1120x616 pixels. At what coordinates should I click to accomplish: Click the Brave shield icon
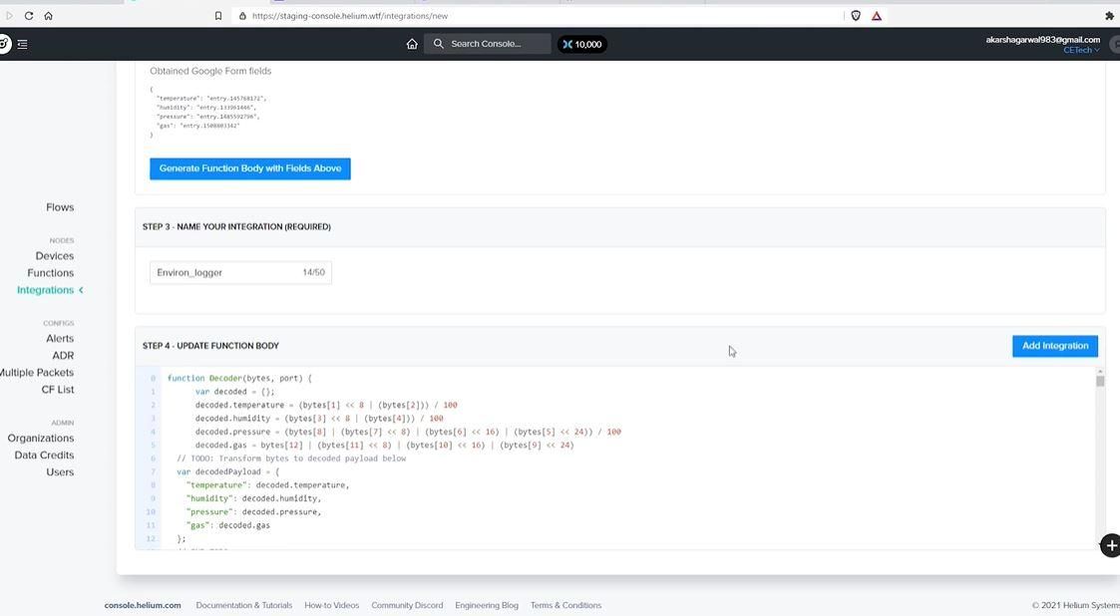856,16
